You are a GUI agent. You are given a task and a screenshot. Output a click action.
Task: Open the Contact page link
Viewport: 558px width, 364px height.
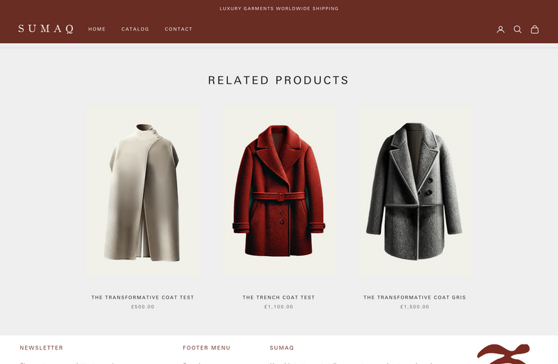point(179,29)
